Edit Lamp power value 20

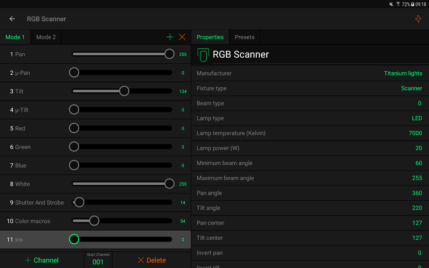(419, 148)
